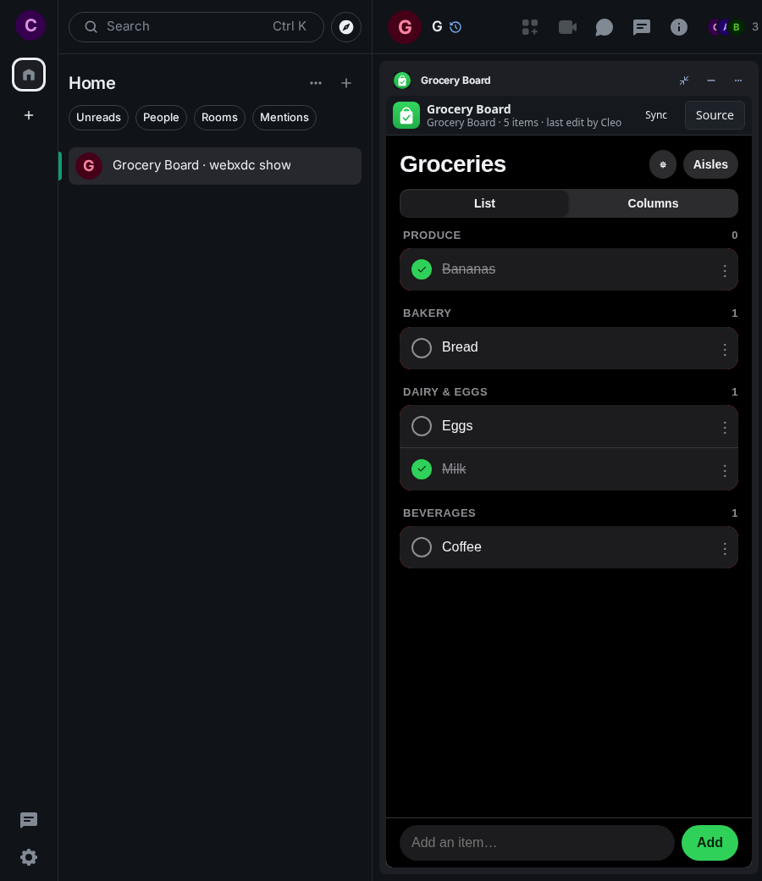The height and width of the screenshot is (881, 762).
Task: Open the explore compass icon beside Search
Action: 346,27
